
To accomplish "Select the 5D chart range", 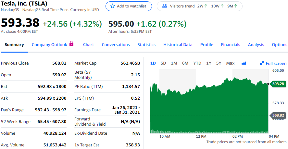I will pyautogui.click(x=163, y=63).
